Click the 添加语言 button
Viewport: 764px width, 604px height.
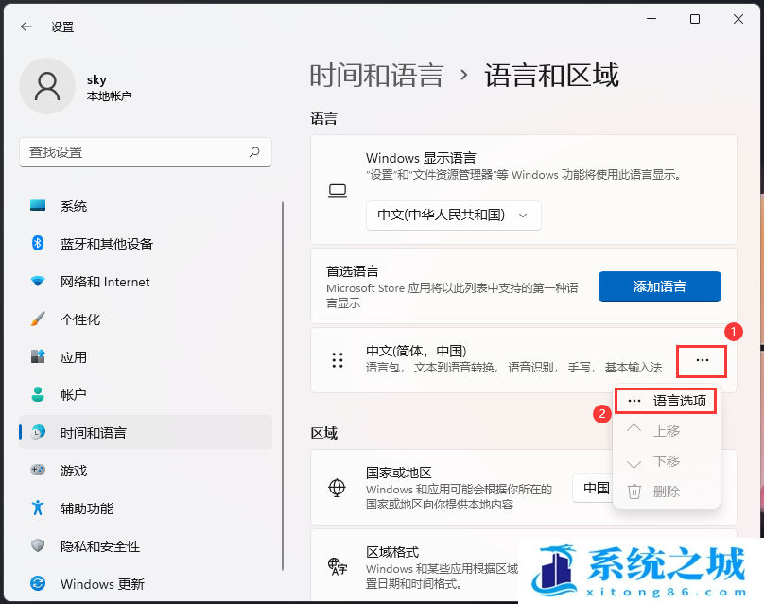659,285
